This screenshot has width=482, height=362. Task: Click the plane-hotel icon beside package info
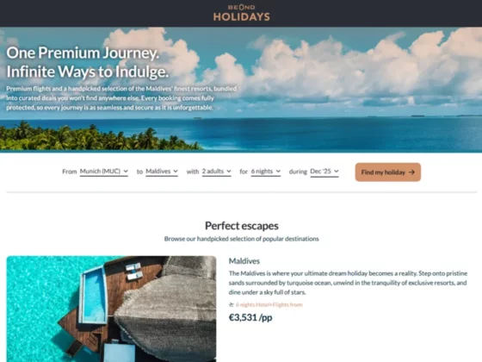(x=232, y=305)
